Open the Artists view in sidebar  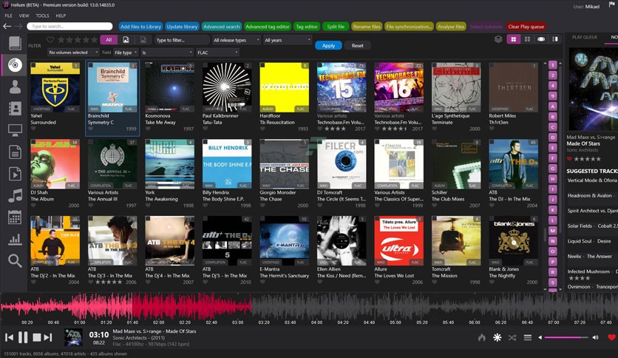click(x=15, y=87)
